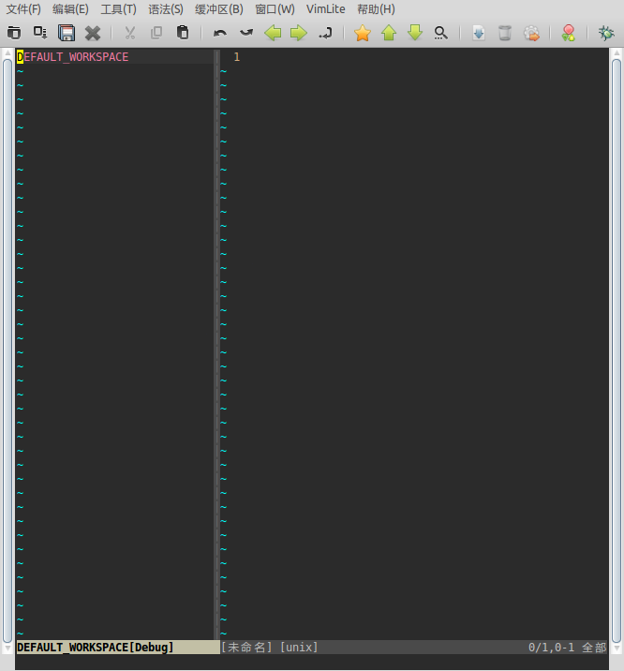Click the [未命名] [unix] status line

(x=270, y=647)
